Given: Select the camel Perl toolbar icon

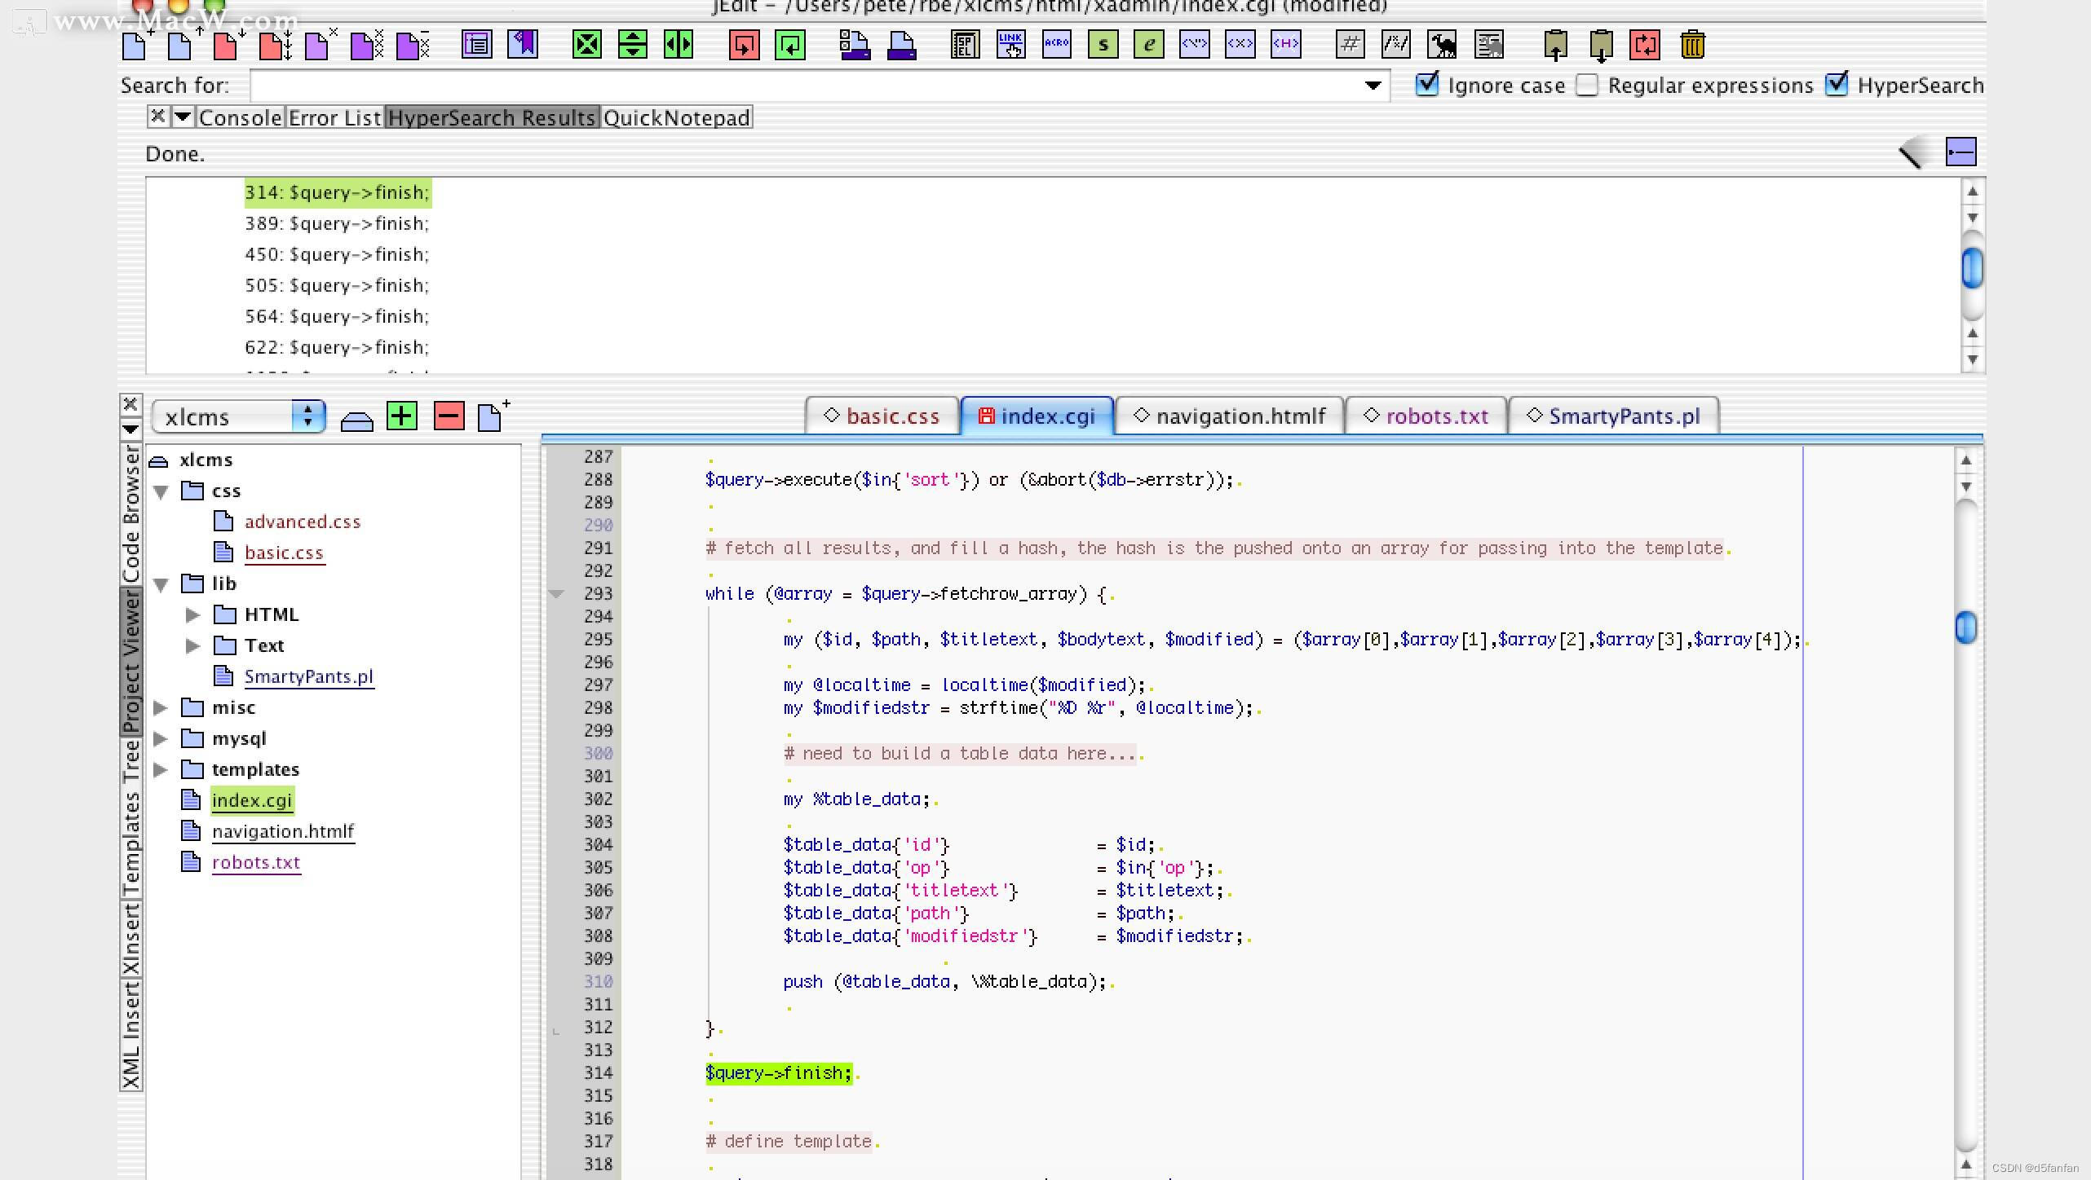Looking at the screenshot, I should click(1443, 46).
